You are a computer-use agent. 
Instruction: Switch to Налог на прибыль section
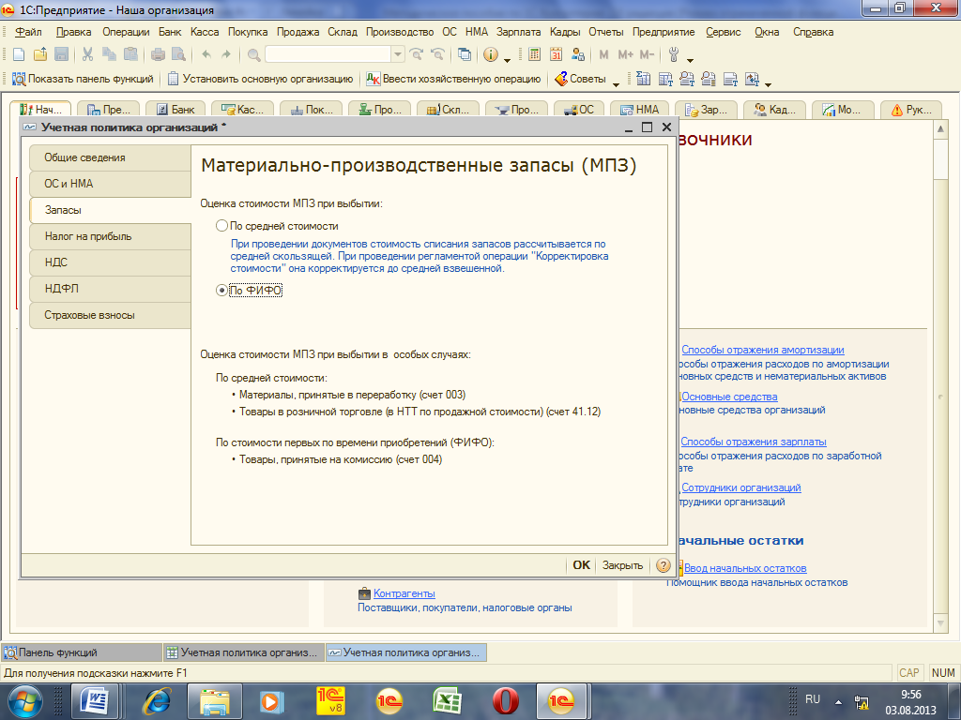[111, 236]
